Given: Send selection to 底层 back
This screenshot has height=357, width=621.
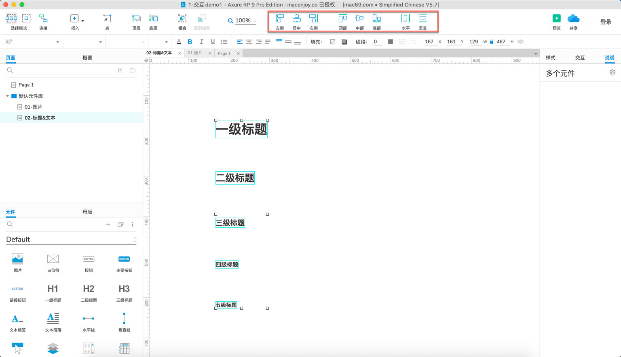Looking at the screenshot, I should pos(153,21).
